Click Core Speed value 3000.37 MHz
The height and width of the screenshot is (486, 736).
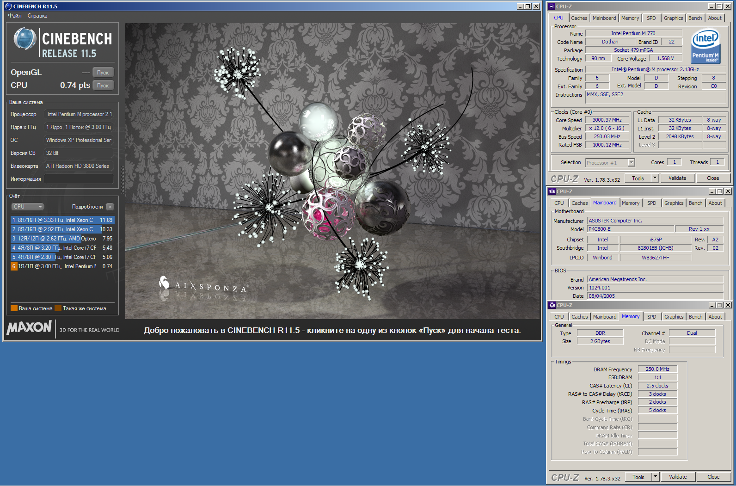click(x=607, y=120)
